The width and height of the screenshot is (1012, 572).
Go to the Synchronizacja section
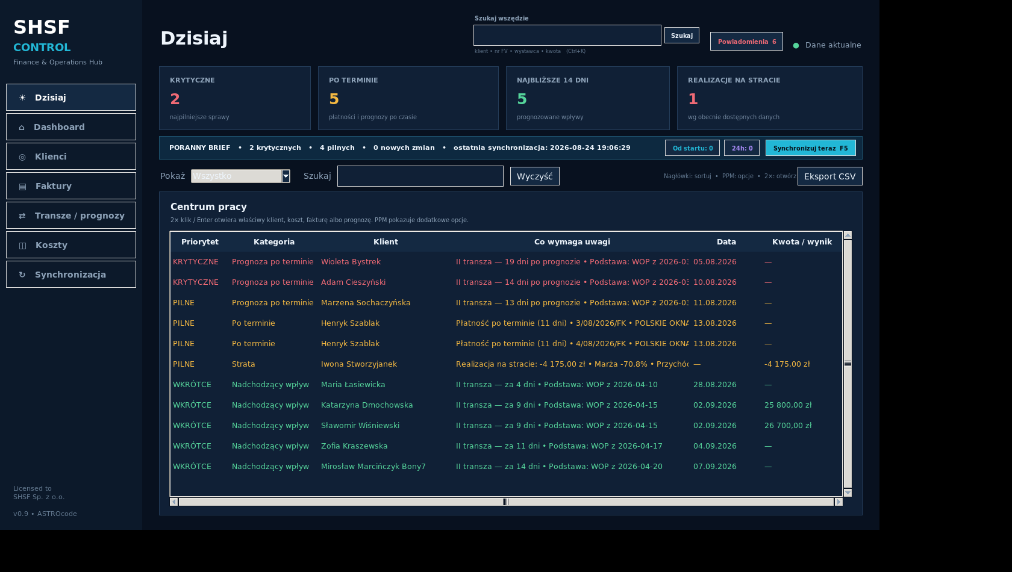71,275
